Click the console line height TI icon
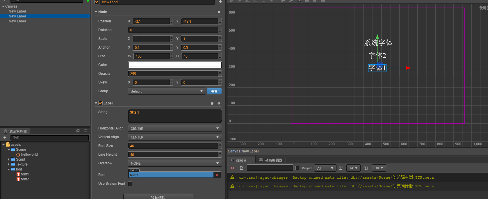This screenshot has height=199, width=488. [x=366, y=168]
